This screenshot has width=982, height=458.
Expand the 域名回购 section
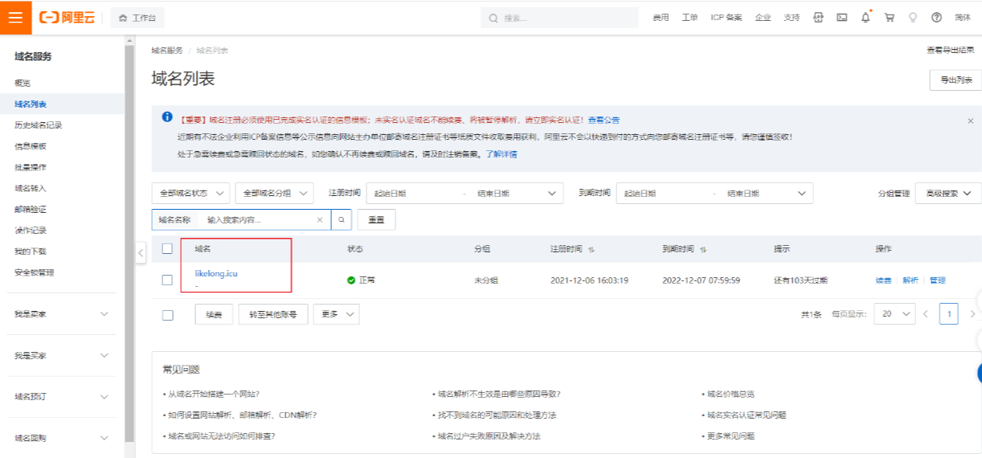pyautogui.click(x=62, y=438)
